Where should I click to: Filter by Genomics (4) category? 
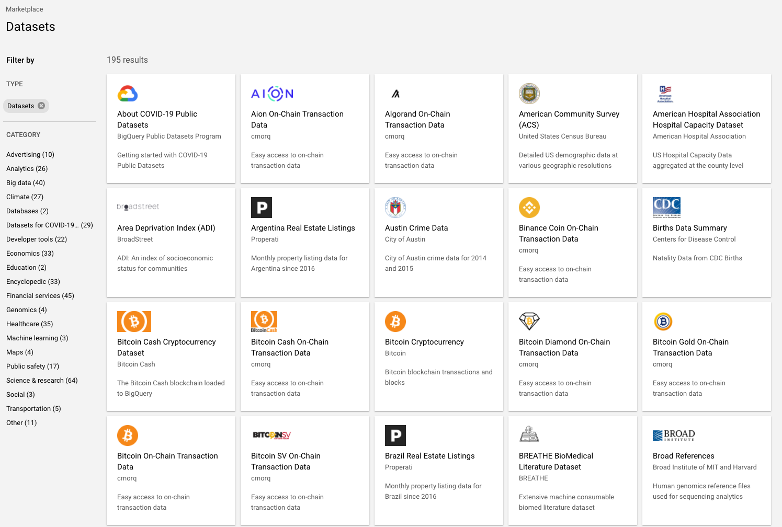[x=27, y=310]
